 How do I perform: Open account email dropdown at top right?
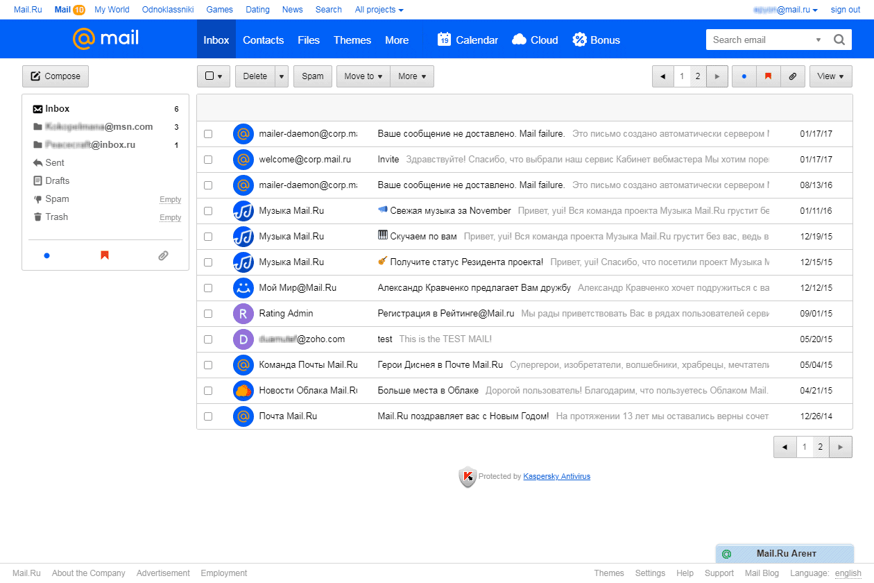tap(785, 10)
